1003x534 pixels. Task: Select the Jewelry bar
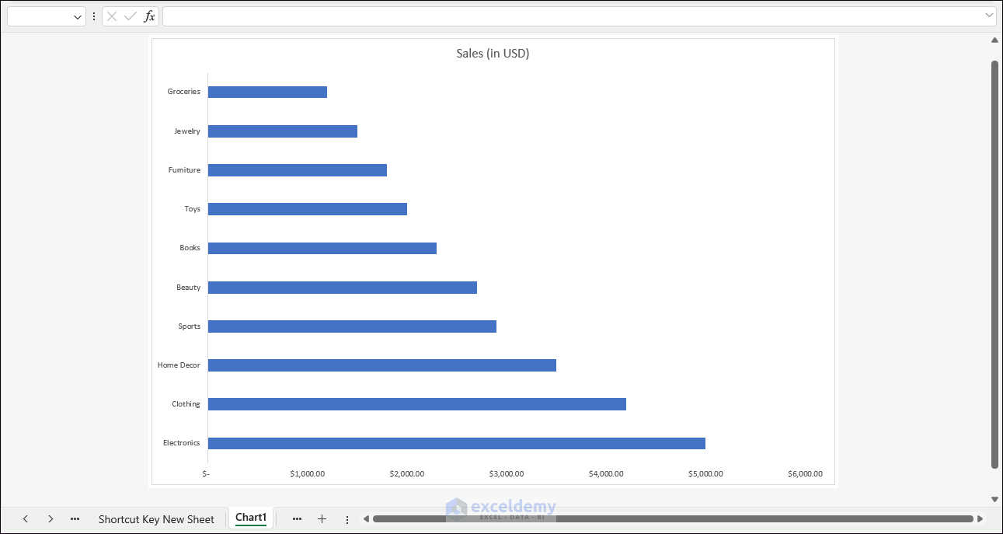click(x=283, y=131)
